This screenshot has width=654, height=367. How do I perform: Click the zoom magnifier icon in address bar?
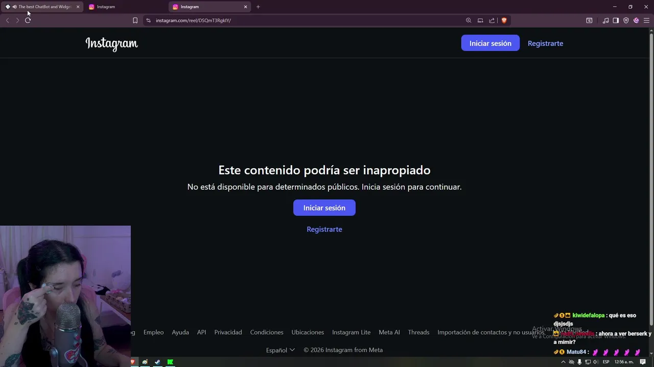coord(469,20)
